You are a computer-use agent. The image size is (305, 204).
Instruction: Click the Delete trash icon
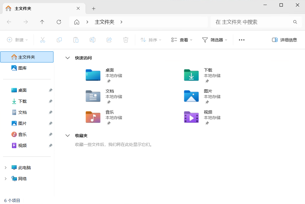[126, 40]
